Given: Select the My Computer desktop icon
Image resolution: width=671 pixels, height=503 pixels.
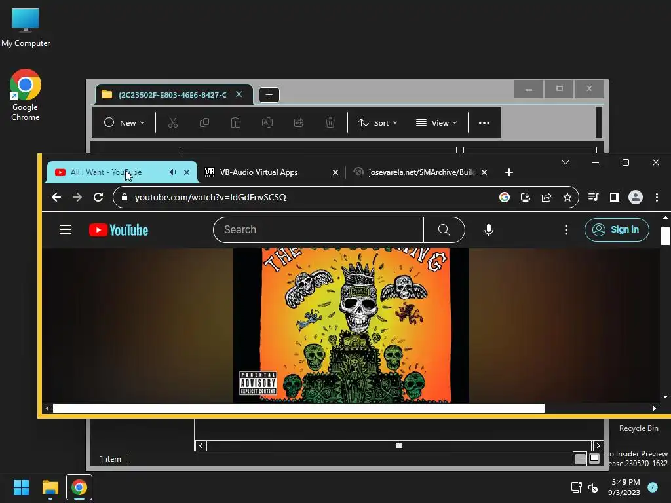Looking at the screenshot, I should tap(26, 27).
